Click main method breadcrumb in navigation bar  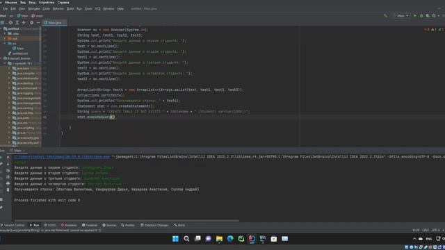tap(37, 15)
